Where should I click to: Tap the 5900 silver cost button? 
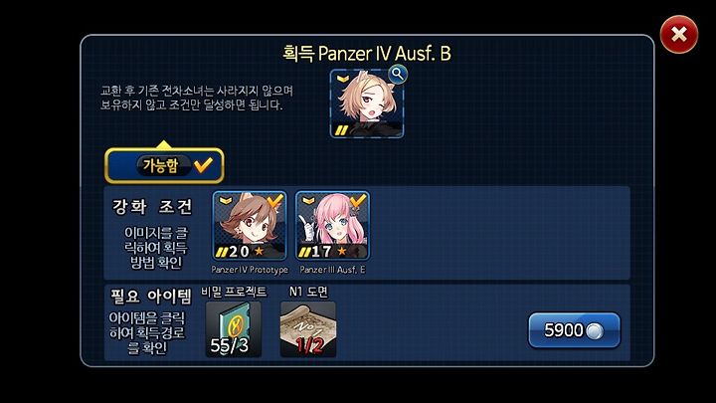(574, 330)
